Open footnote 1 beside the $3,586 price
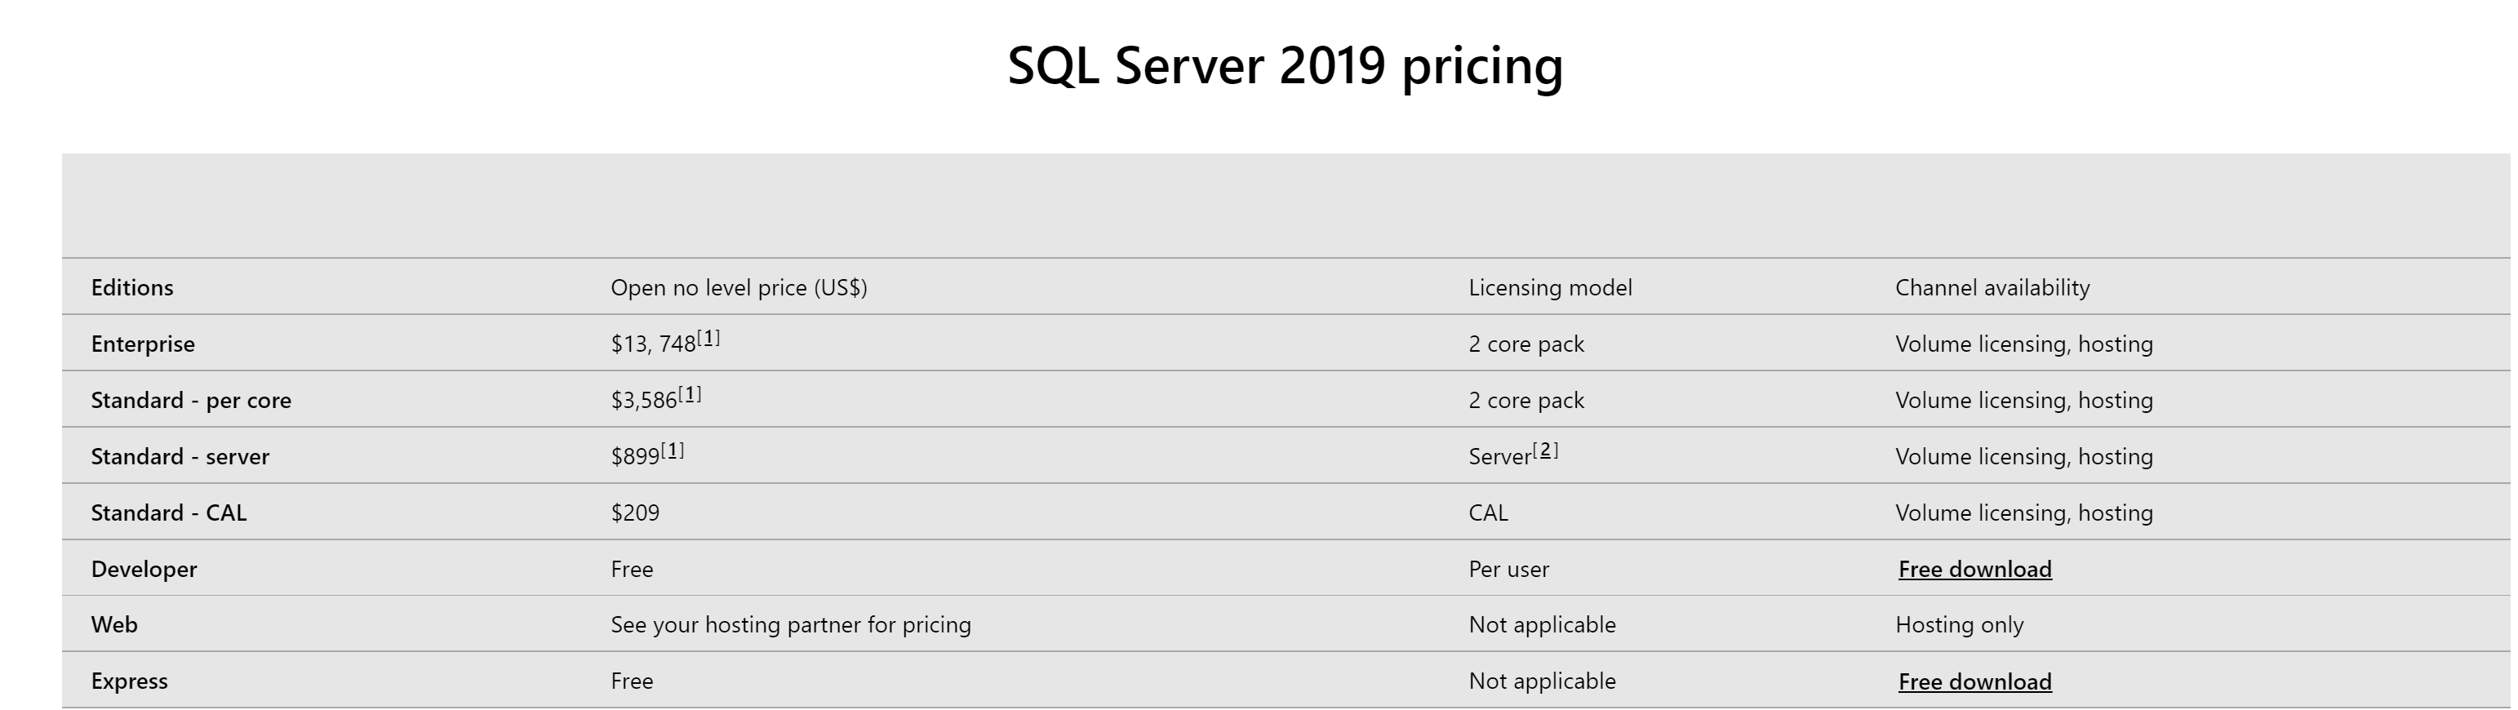The image size is (2518, 710). pyautogui.click(x=691, y=394)
